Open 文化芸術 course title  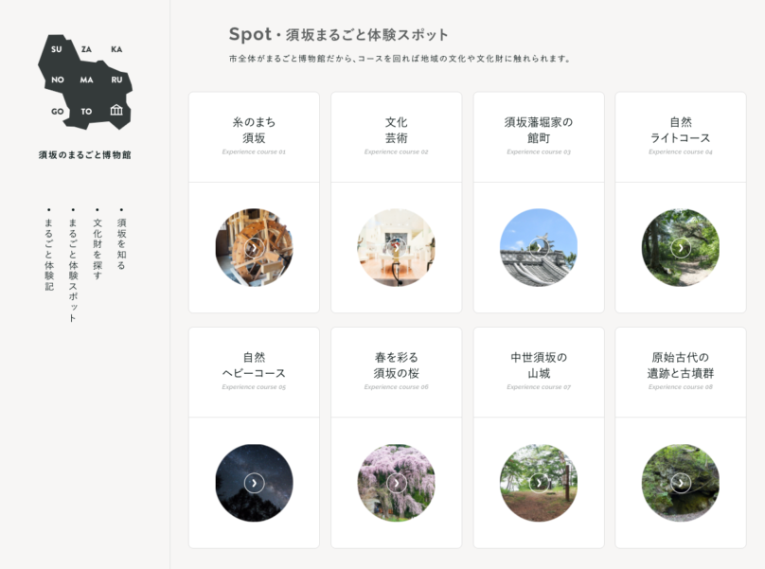tap(396, 130)
